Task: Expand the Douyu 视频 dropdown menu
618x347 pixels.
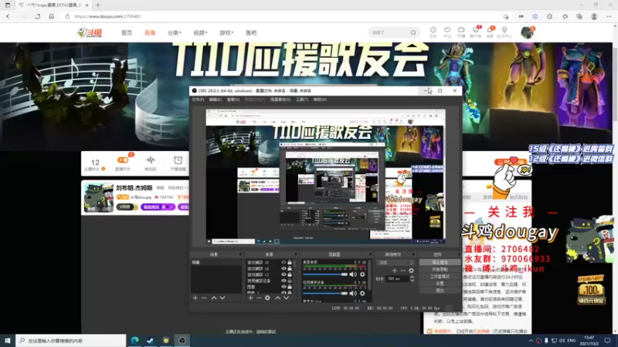Action: click(x=200, y=33)
